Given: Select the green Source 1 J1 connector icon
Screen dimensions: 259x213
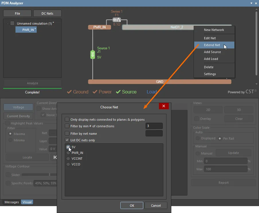Looking at the screenshot, I should click(93, 55).
